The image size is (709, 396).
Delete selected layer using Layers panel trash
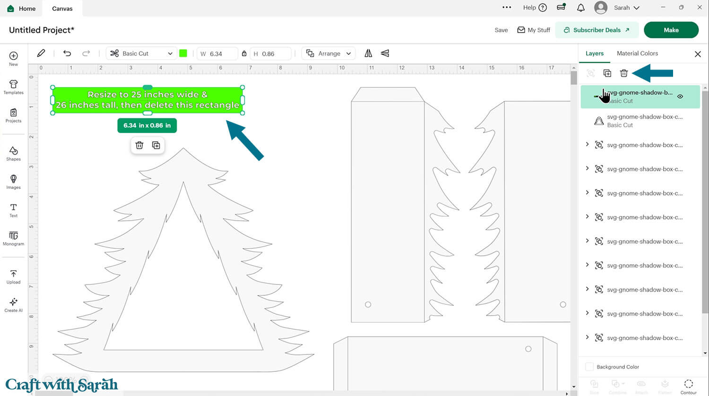(624, 73)
